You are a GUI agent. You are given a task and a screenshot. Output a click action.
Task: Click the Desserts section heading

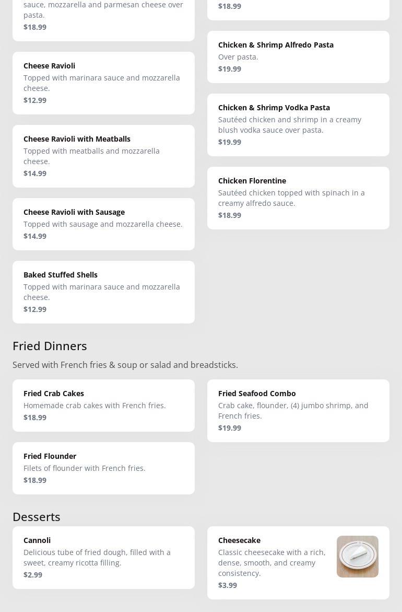tap(36, 517)
